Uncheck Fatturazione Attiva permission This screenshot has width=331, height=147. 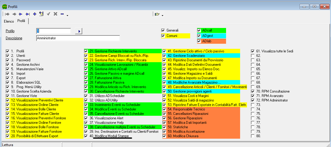86,78
